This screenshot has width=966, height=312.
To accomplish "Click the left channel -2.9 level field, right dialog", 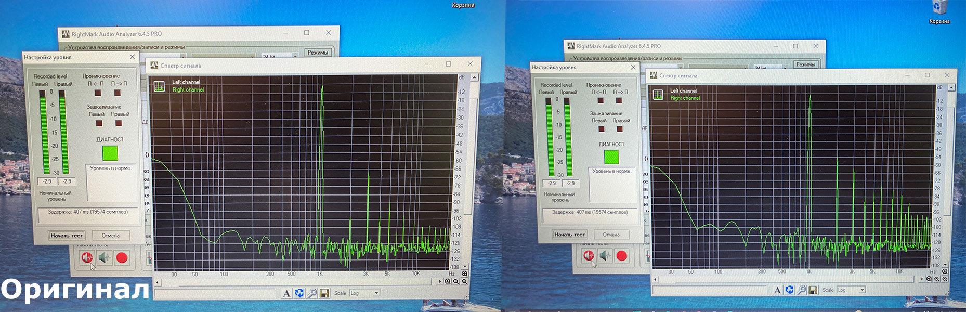I will [552, 183].
